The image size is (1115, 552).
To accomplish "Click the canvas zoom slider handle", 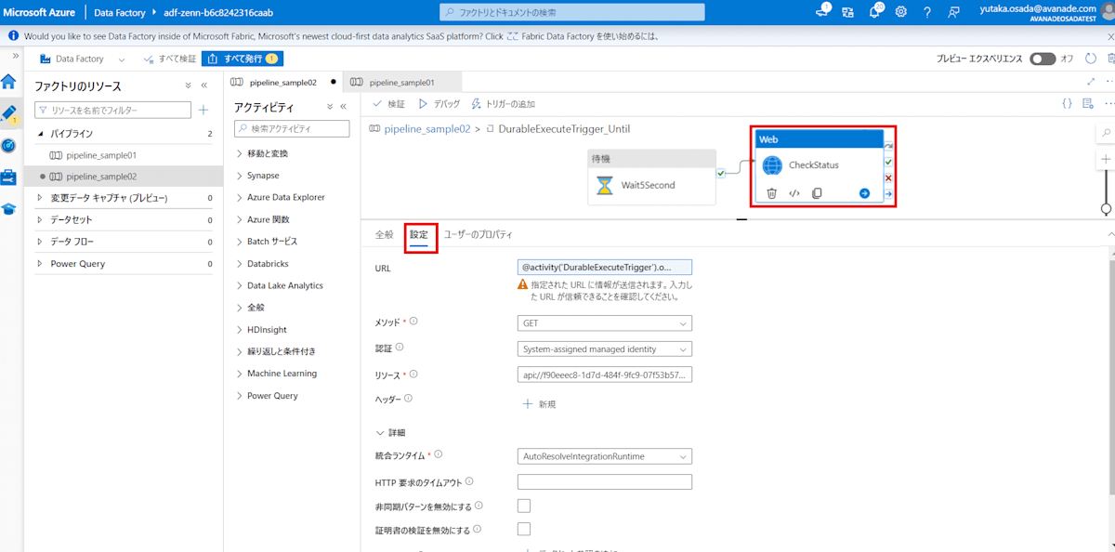I will (1106, 209).
